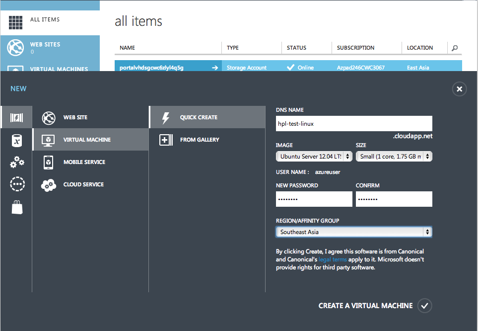Click the Quick Create lightning bolt icon
This screenshot has width=478, height=331.
165,118
